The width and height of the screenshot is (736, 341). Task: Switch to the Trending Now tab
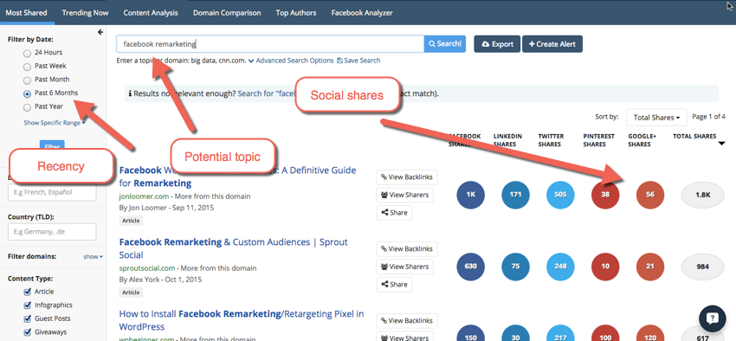[85, 13]
